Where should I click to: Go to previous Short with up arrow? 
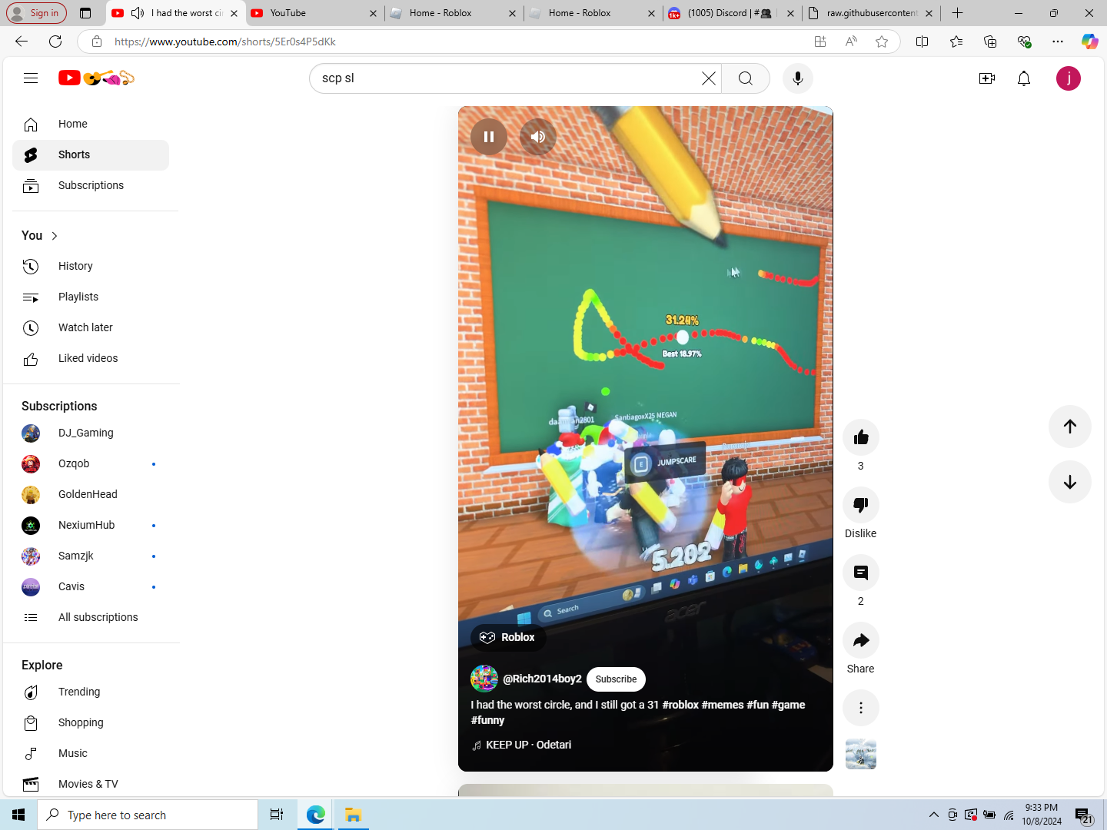pyautogui.click(x=1070, y=427)
